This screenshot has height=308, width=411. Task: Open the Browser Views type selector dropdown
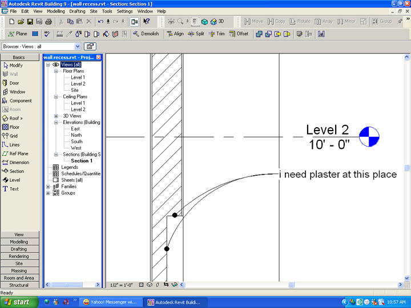(77, 46)
